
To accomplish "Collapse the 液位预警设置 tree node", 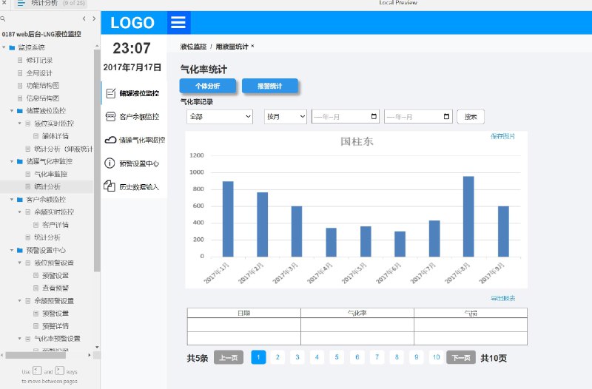I will point(20,263).
